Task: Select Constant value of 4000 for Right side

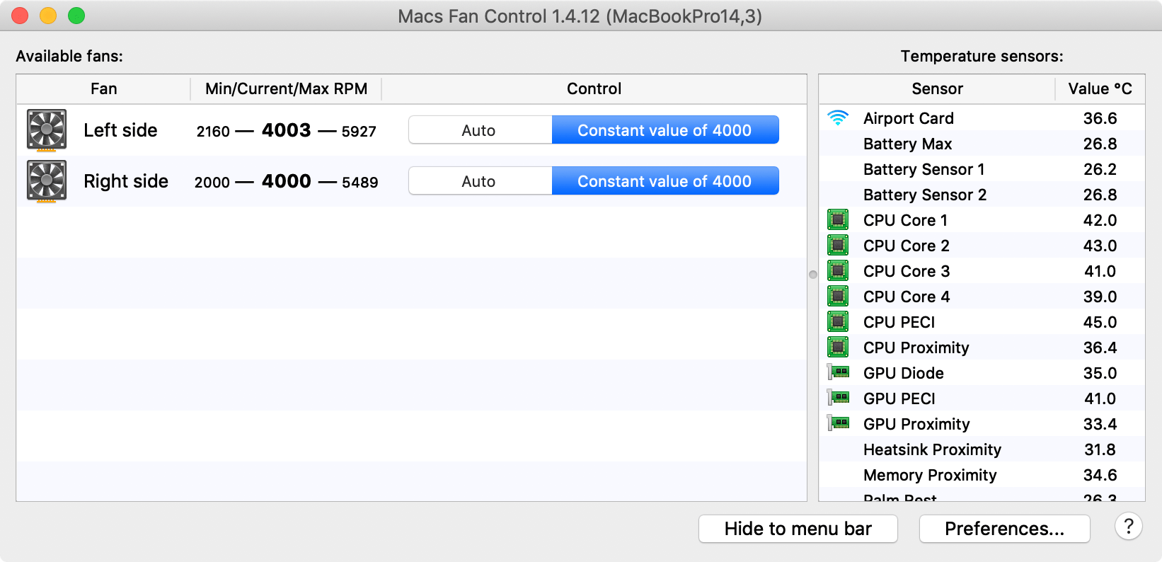Action: tap(665, 181)
